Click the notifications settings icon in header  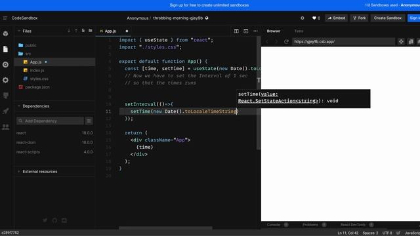point(302,18)
